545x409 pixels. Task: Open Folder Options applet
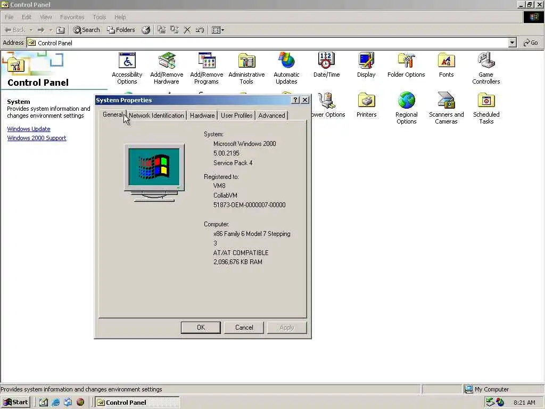(x=406, y=64)
